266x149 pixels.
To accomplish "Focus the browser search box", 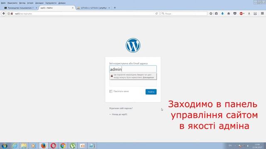I will (x=184, y=14).
